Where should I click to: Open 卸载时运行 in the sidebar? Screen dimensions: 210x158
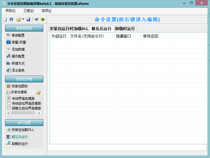point(19,144)
